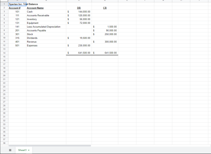Click the 'Equipment' cell
This screenshot has width=211, height=154.
[x=46, y=23]
